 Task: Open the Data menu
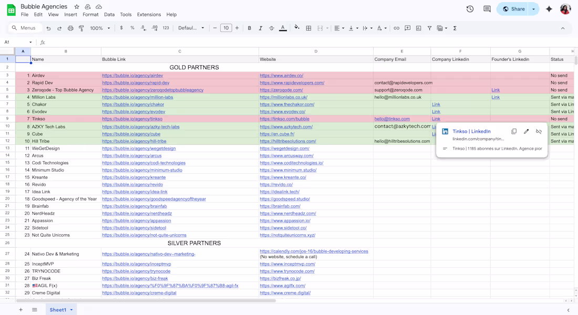click(109, 15)
